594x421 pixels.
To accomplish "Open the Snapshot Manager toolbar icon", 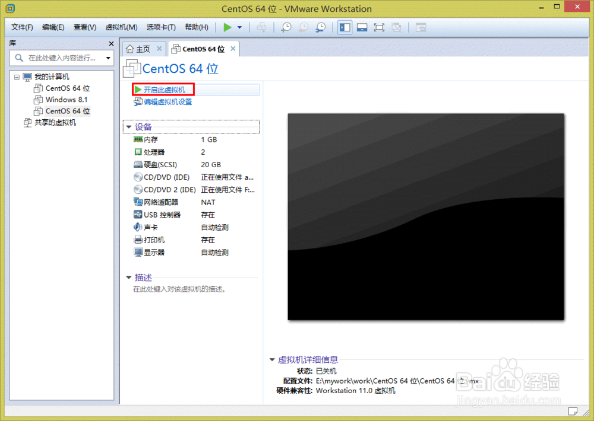I will coord(321,27).
